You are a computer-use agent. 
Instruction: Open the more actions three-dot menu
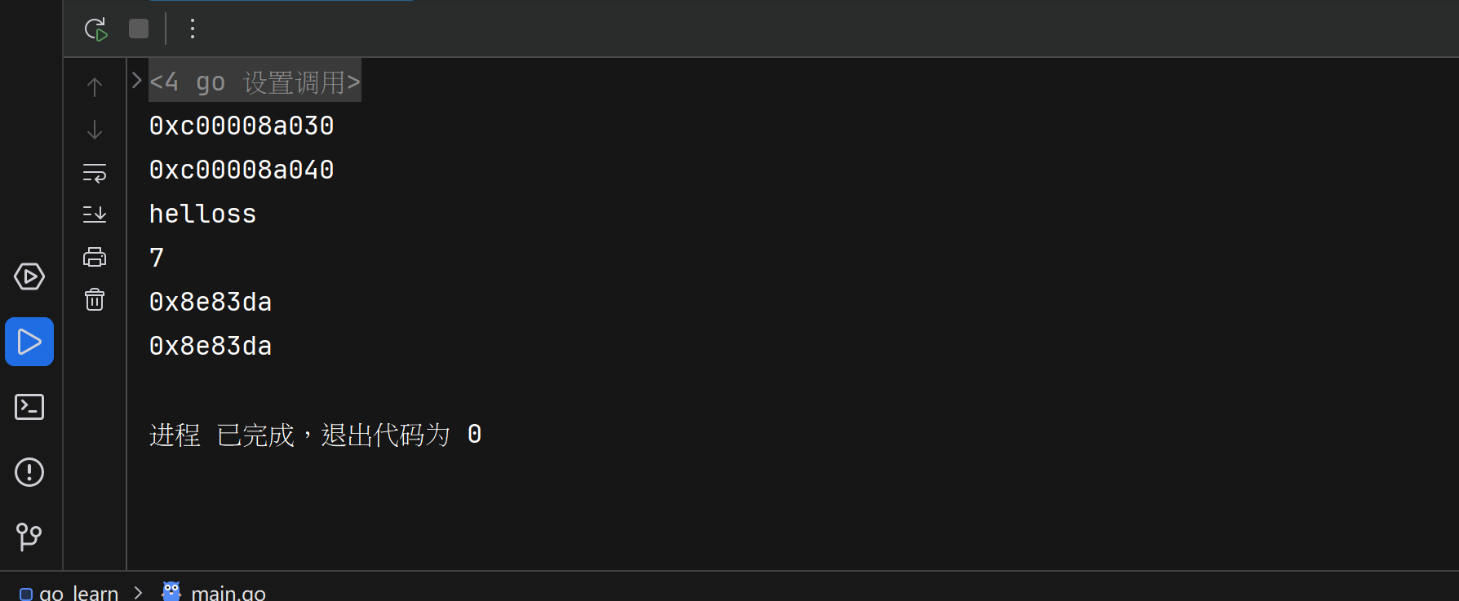click(193, 29)
